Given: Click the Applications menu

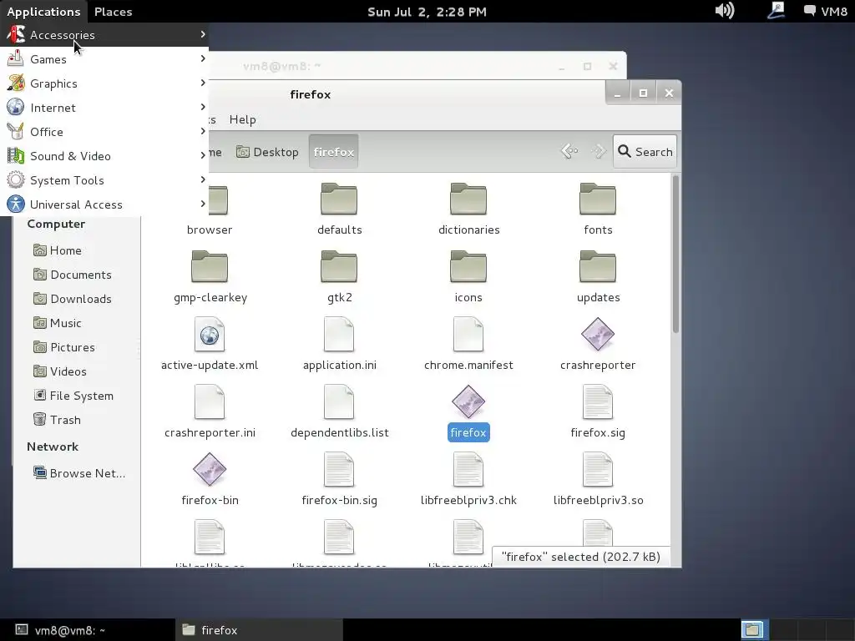Looking at the screenshot, I should (43, 12).
